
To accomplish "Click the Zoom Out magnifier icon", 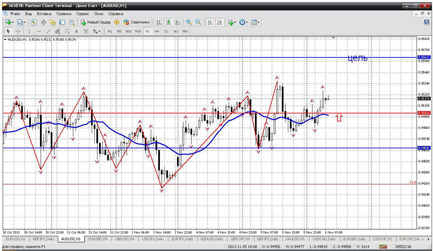I will (198, 22).
